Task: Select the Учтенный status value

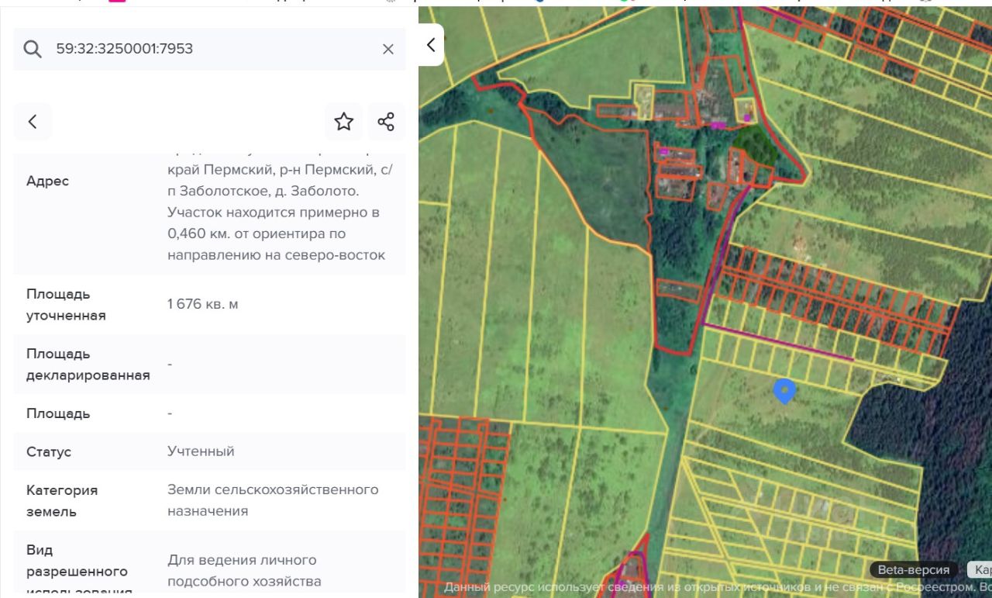Action: click(201, 451)
